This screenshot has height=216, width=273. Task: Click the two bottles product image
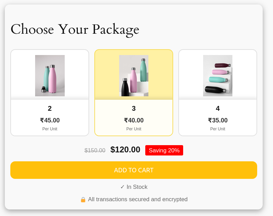coord(50,76)
